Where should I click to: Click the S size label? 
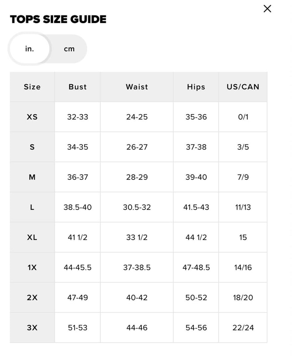[32, 147]
